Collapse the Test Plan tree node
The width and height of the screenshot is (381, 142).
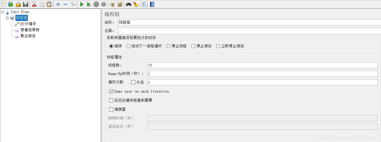[x=3, y=12]
